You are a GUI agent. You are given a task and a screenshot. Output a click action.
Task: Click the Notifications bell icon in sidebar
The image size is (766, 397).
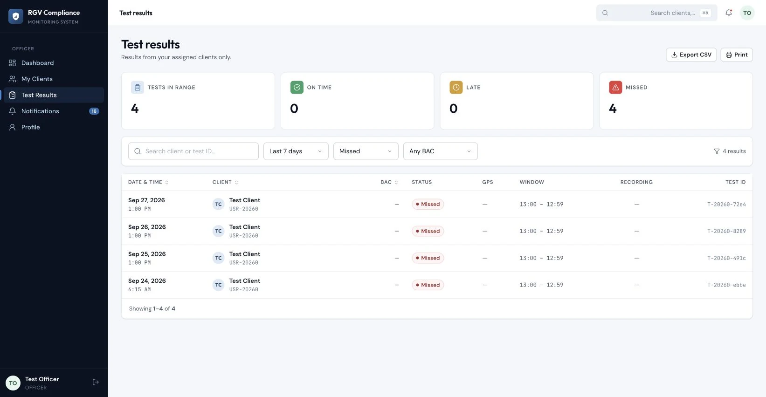(x=13, y=111)
